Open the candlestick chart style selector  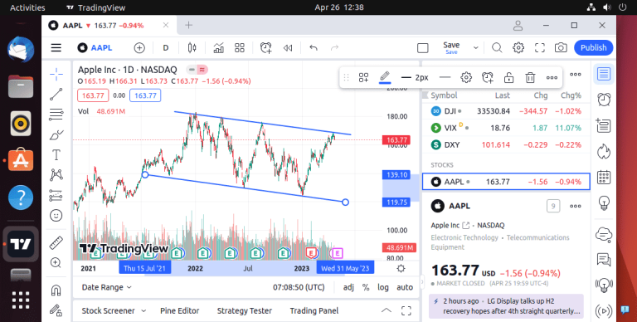(x=192, y=48)
